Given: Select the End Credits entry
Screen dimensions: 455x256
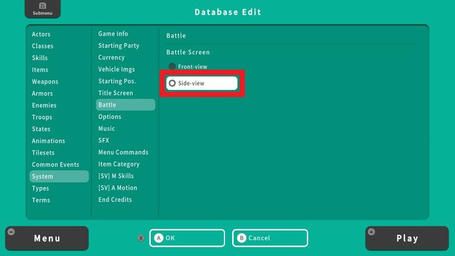Looking at the screenshot, I should click(115, 200).
